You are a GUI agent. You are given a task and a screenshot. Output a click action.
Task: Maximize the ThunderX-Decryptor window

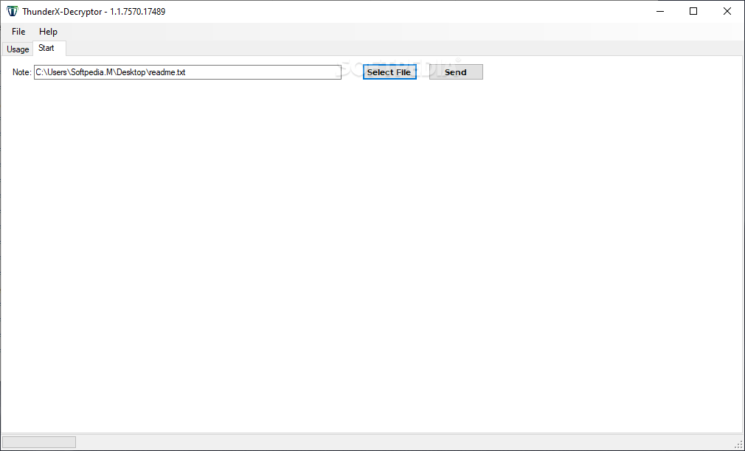coord(693,11)
